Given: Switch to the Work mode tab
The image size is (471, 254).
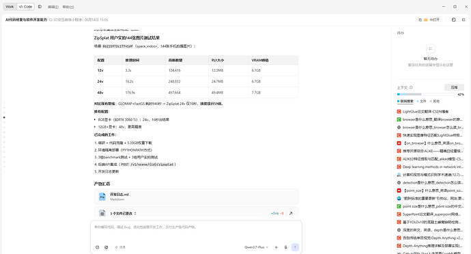Looking at the screenshot, I should point(10,7).
